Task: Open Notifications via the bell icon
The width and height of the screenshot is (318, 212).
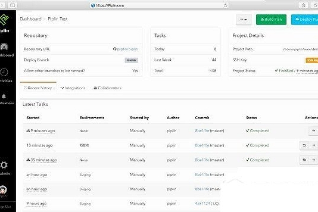Action: tap(4, 96)
